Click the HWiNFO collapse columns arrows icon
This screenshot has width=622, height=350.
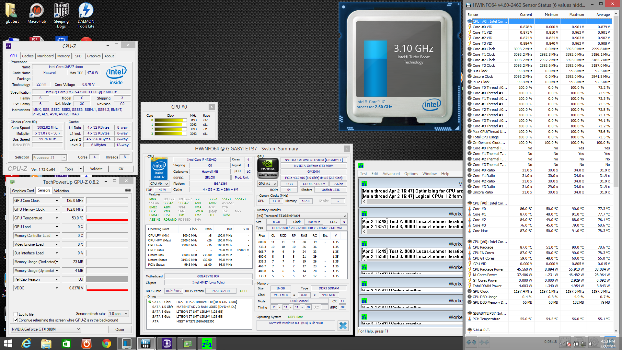point(484,342)
